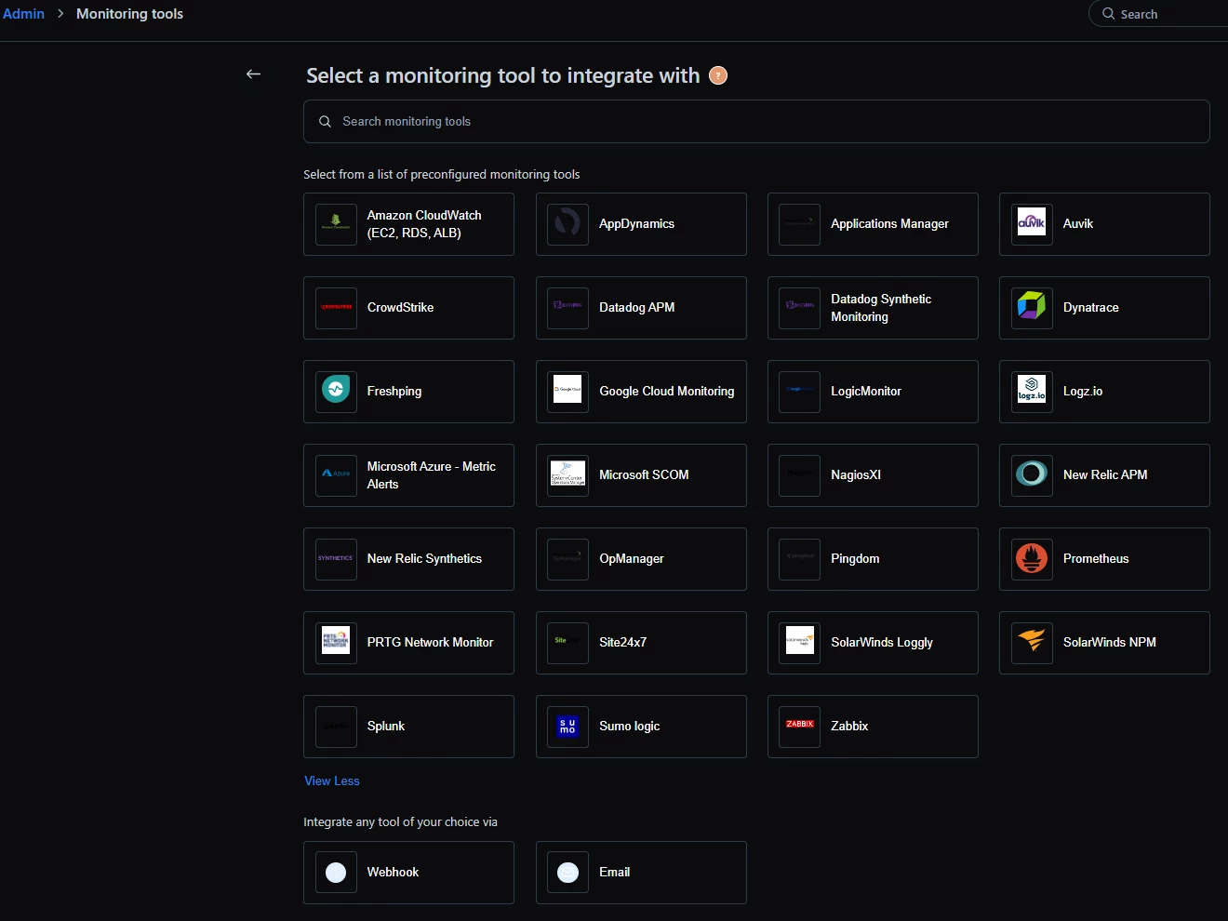
Task: Click the Monitoring tools breadcrumb
Action: (129, 14)
